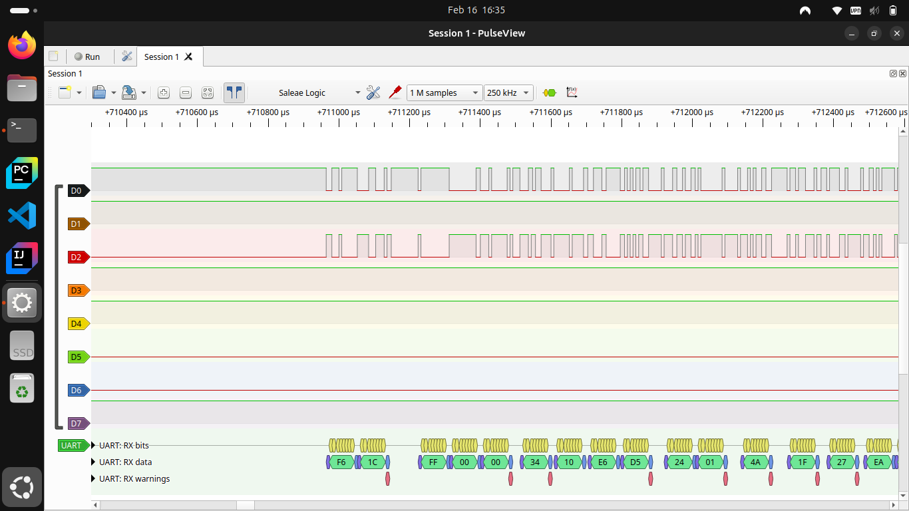
Task: Expand the UART: RX warnings row
Action: coord(93,478)
